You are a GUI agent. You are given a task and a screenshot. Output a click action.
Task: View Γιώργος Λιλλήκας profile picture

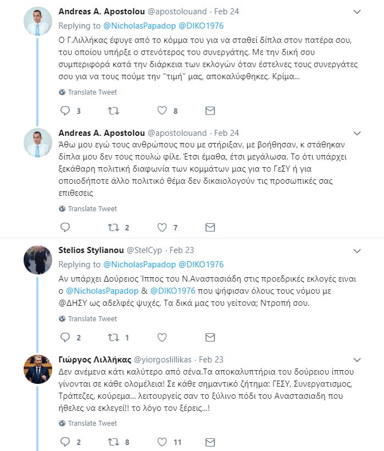coord(37,369)
